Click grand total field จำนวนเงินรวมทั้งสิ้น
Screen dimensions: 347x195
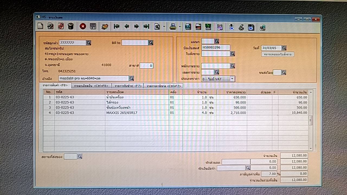tap(294, 180)
